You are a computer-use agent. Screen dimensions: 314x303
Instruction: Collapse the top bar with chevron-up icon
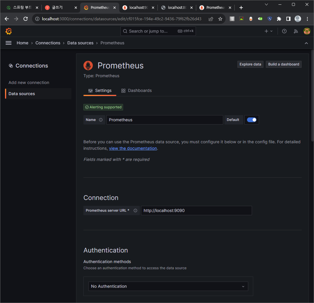(306, 43)
